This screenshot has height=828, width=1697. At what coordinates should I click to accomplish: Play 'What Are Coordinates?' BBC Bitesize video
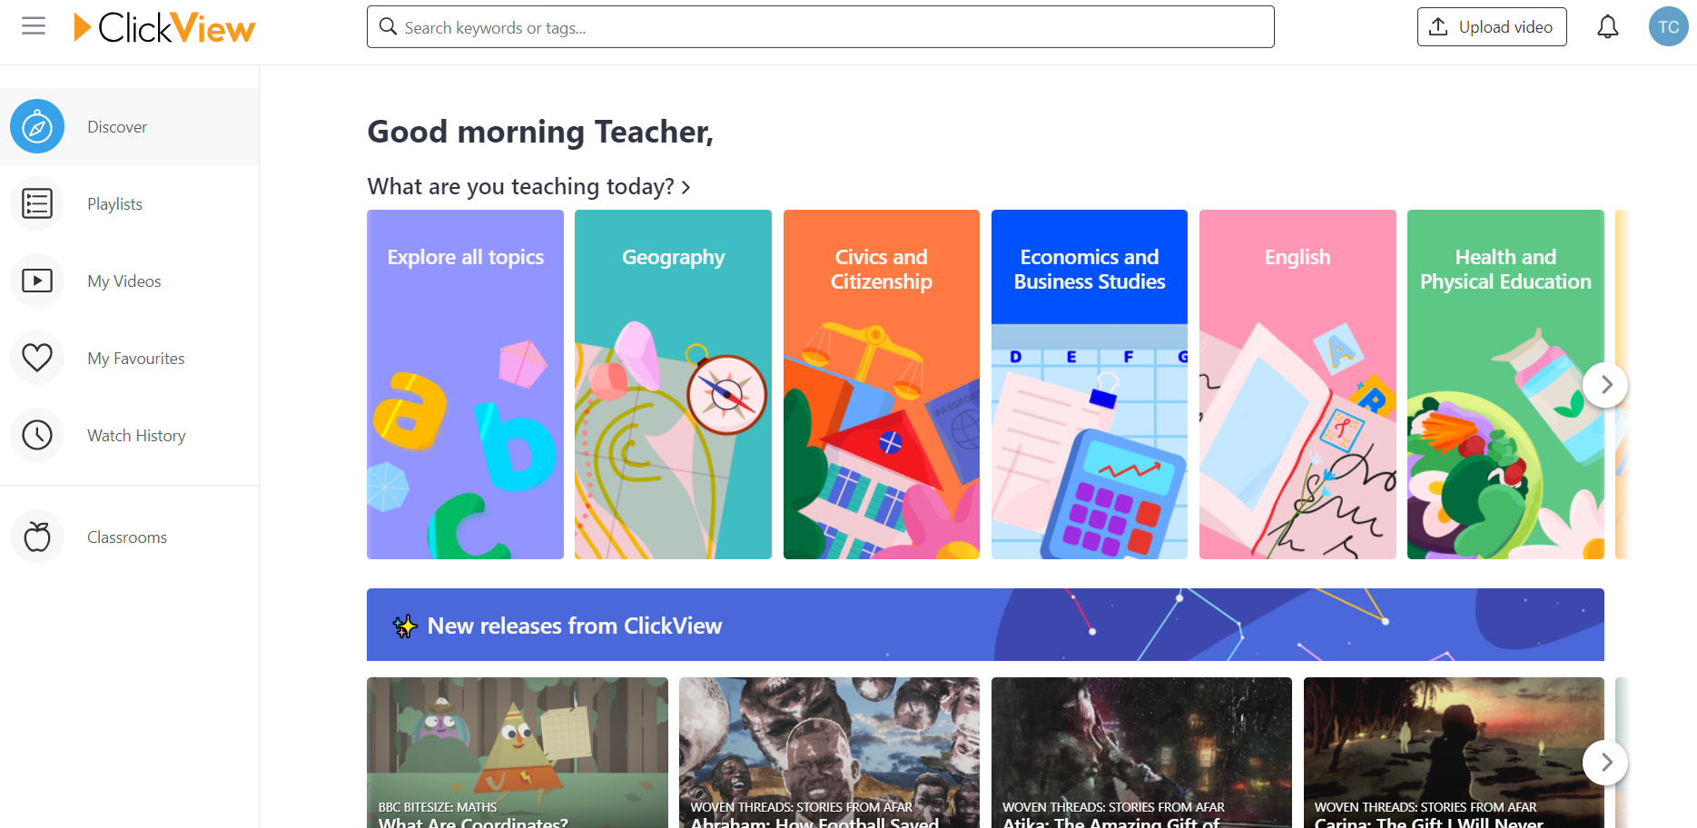click(x=517, y=753)
